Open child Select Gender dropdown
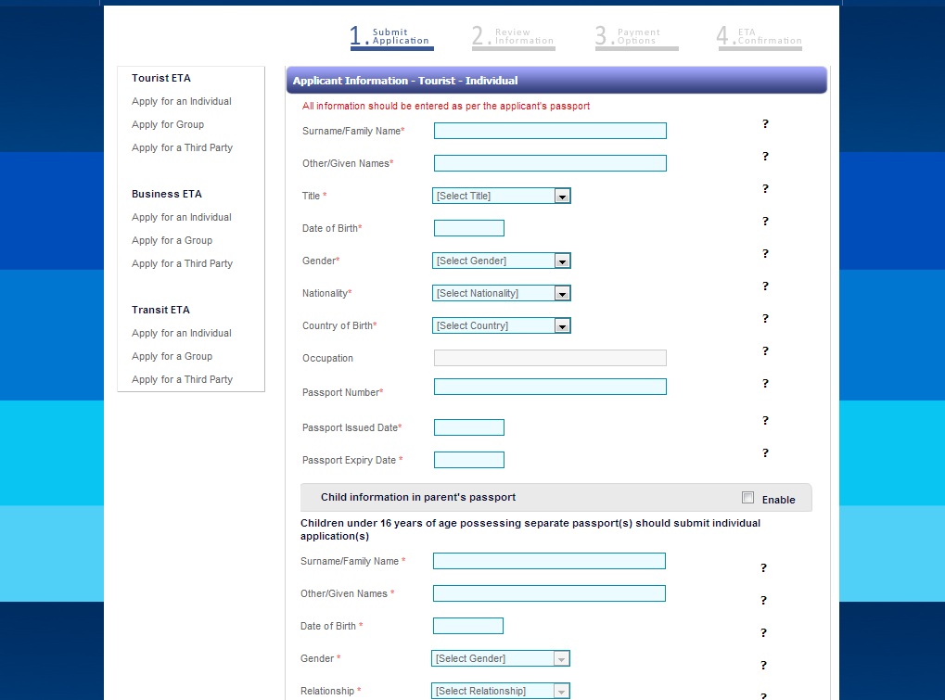This screenshot has width=945, height=700. (x=500, y=658)
